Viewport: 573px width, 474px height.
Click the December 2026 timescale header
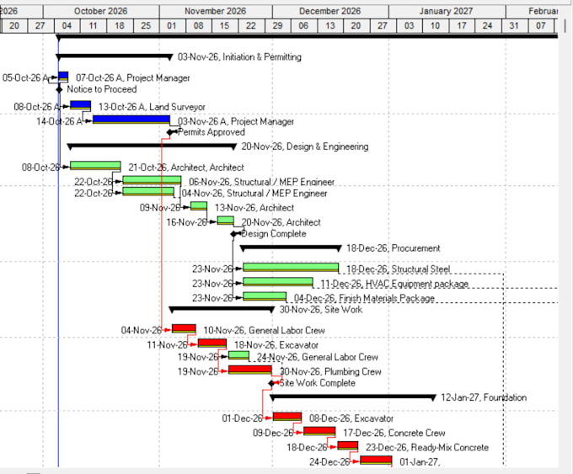click(x=330, y=11)
